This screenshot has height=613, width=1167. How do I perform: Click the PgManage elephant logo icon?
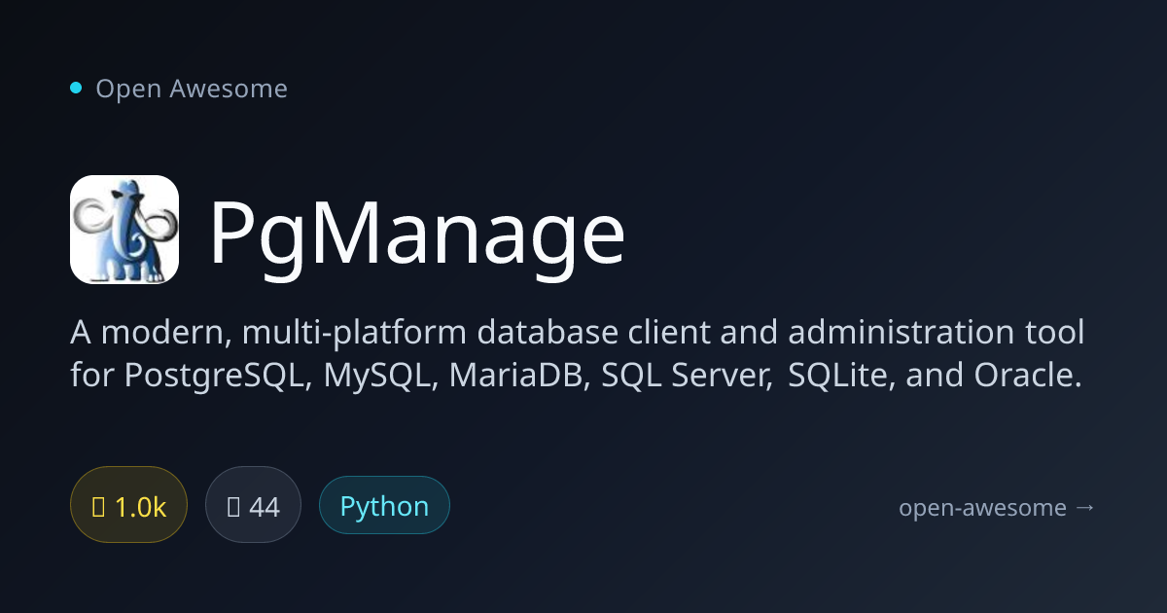(124, 230)
